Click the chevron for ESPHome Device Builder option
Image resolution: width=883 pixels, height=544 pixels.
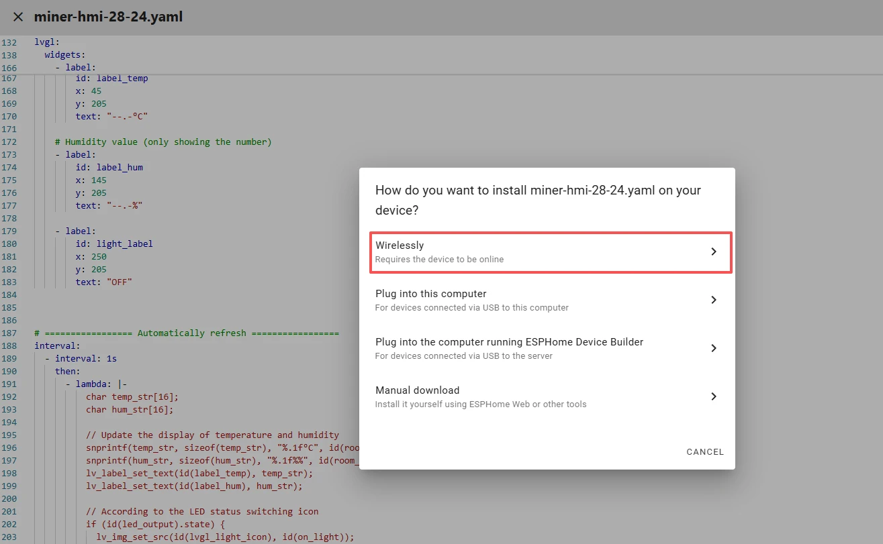point(714,348)
